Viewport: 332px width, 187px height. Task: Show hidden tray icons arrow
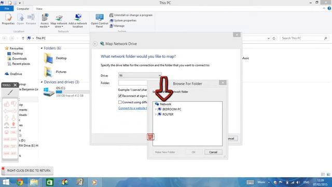(269, 182)
